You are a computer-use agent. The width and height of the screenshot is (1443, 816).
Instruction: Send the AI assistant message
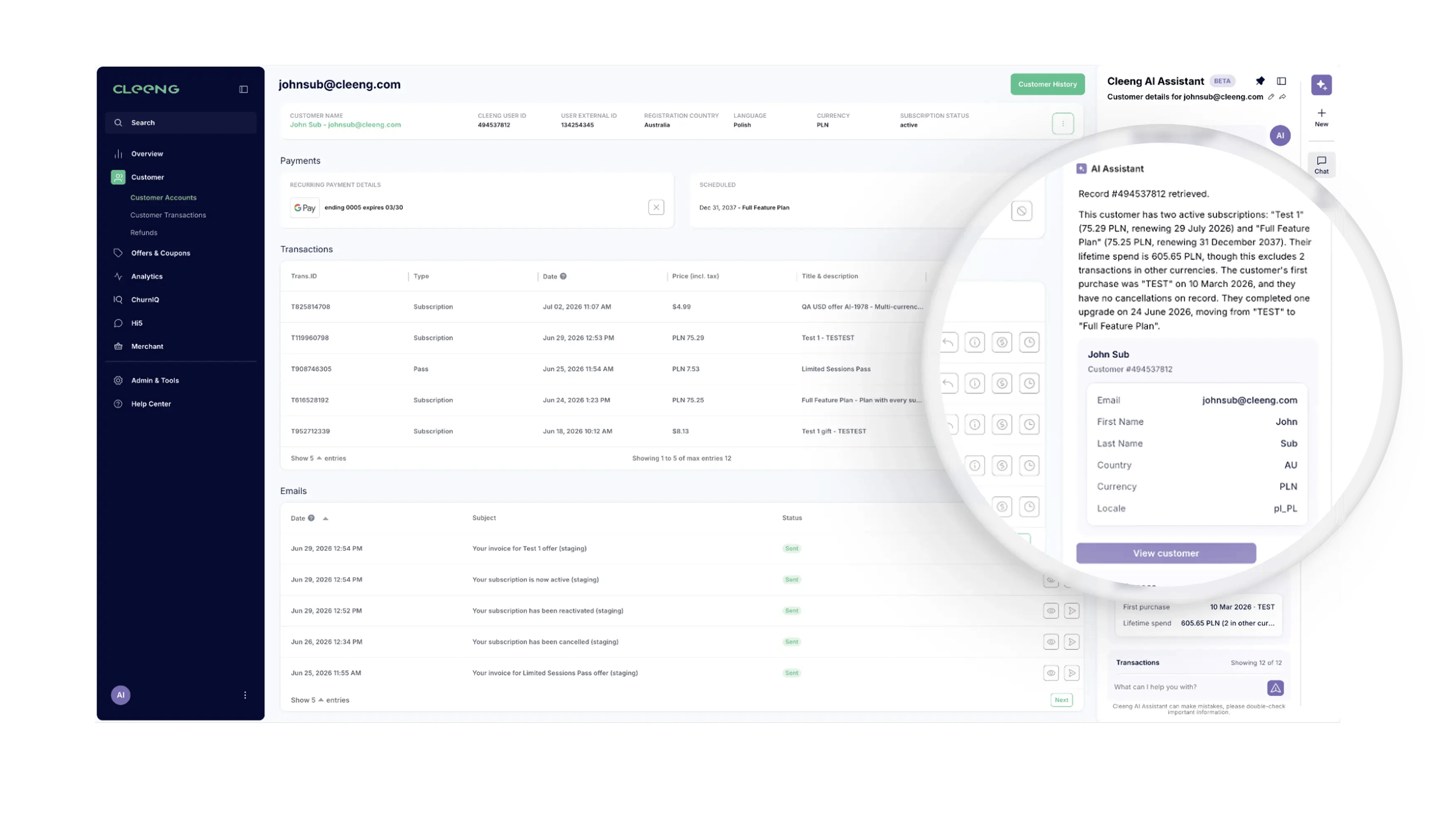[x=1275, y=688]
